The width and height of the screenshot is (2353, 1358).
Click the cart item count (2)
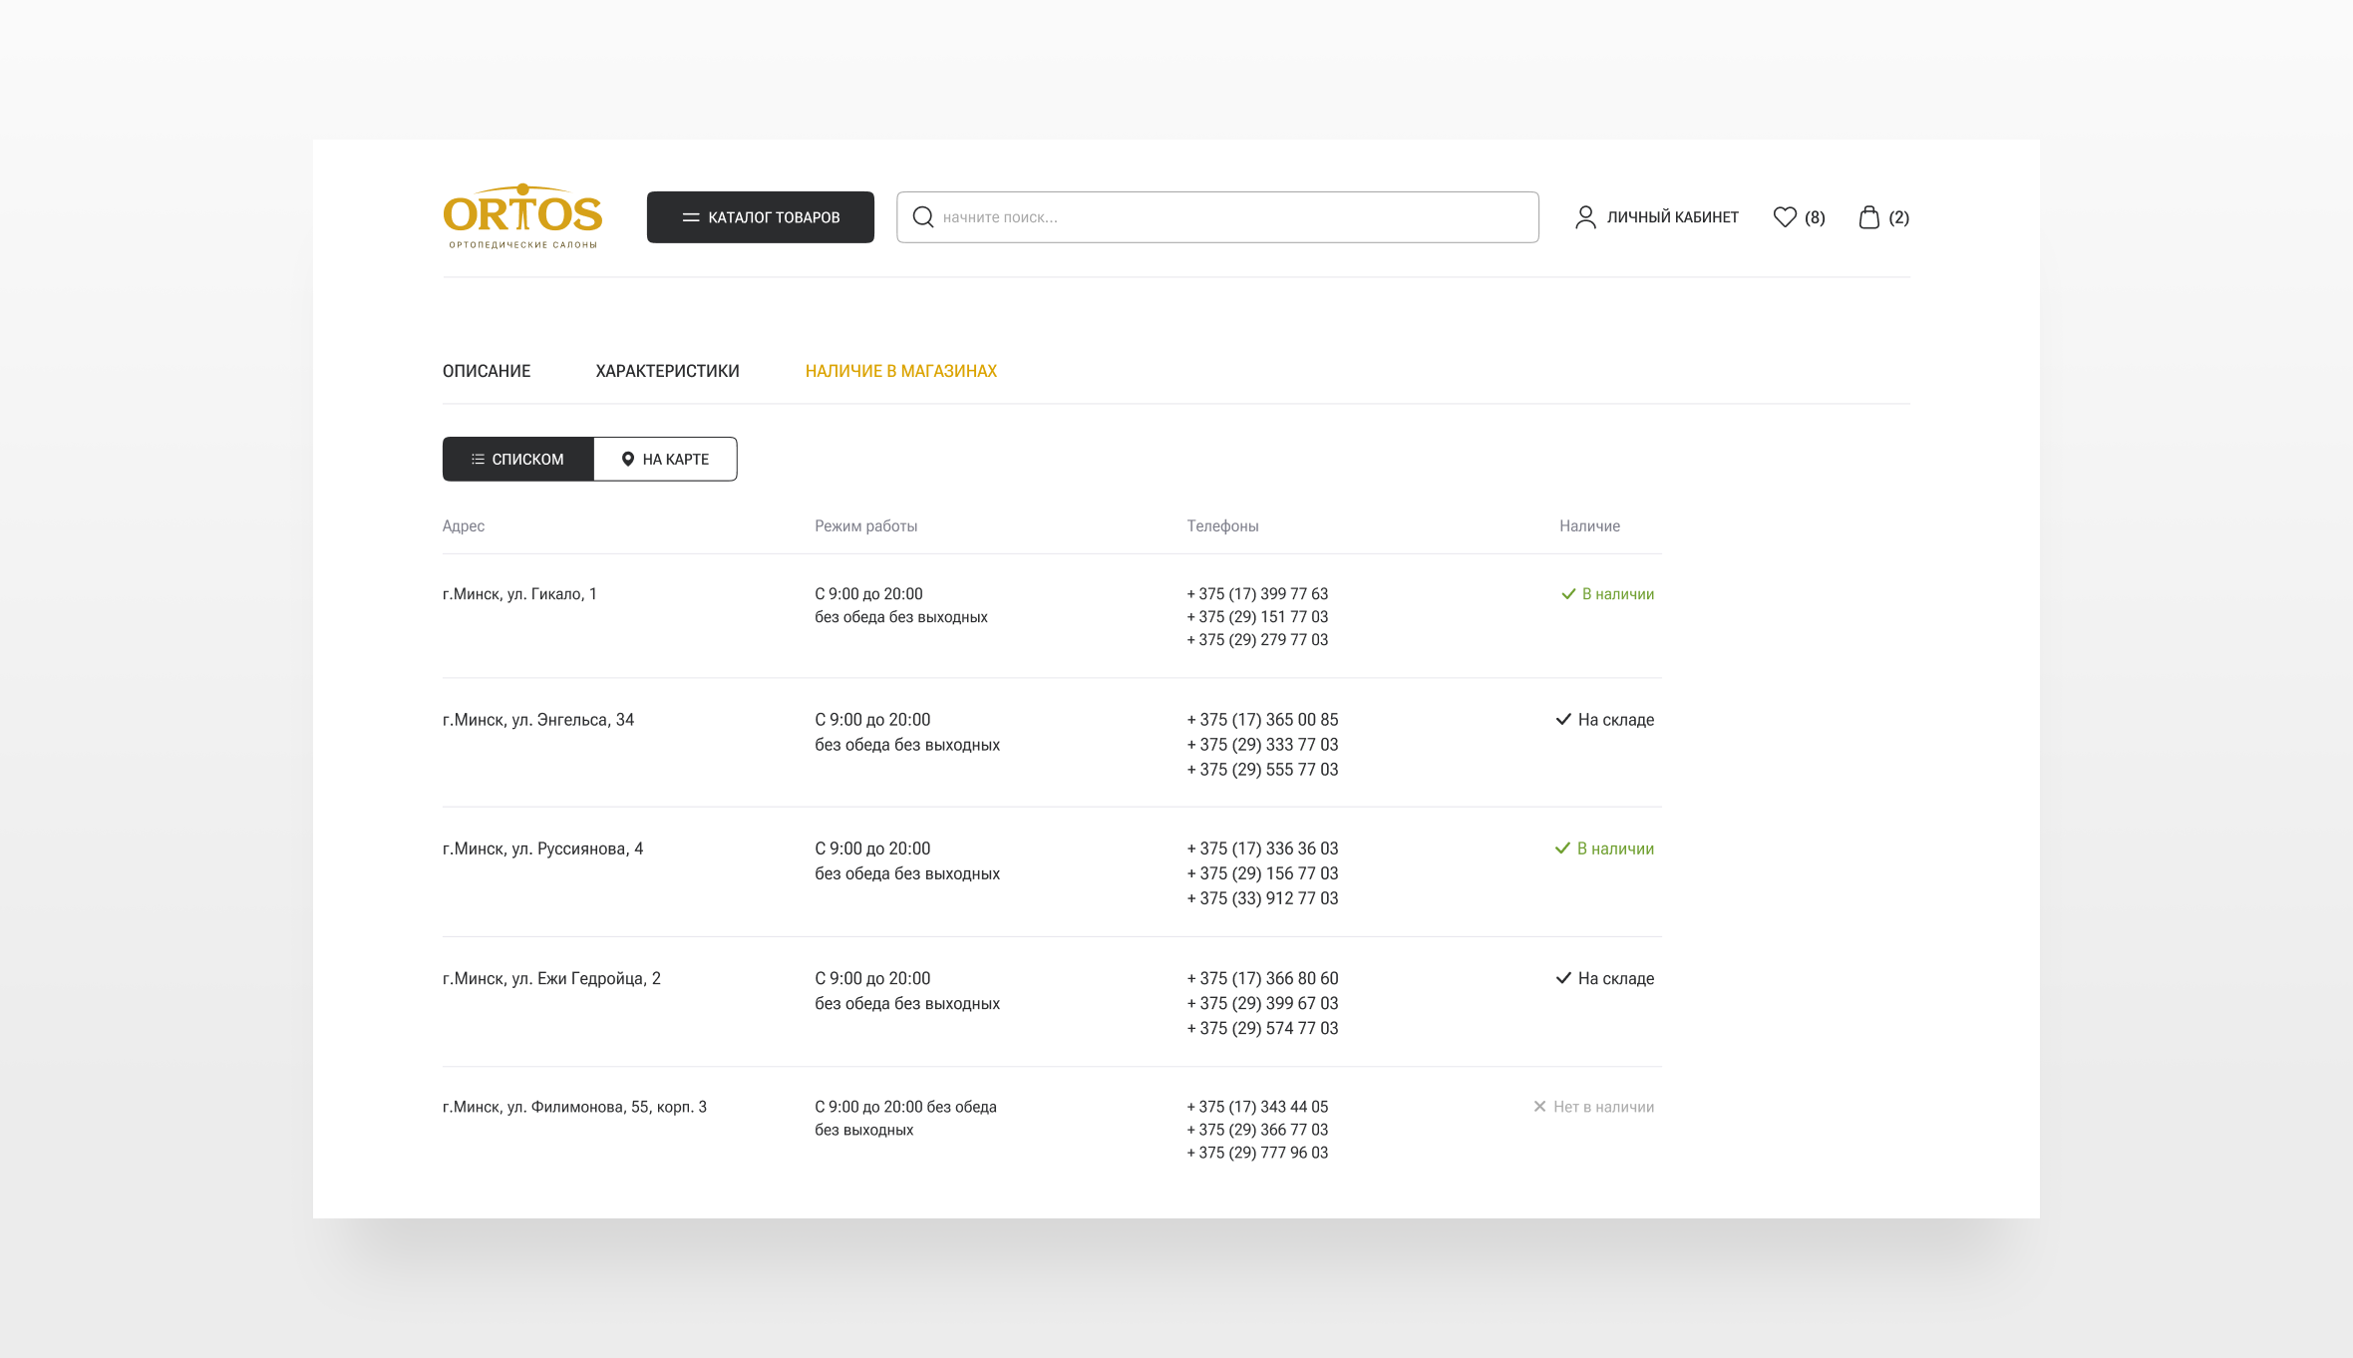pyautogui.click(x=1898, y=217)
